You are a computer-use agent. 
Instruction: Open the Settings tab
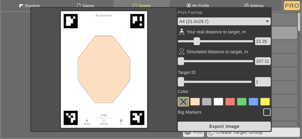[254, 6]
